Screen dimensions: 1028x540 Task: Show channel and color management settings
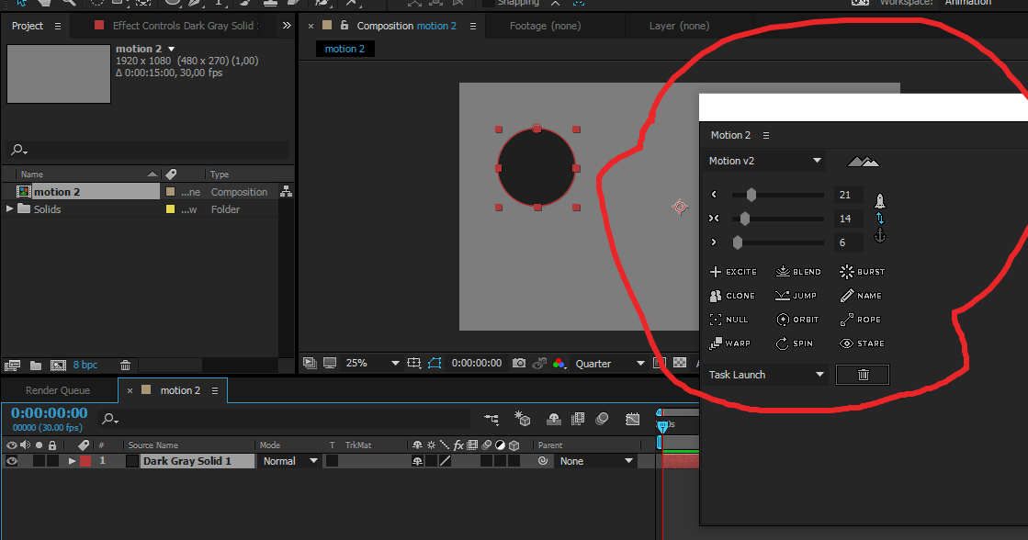click(x=559, y=363)
